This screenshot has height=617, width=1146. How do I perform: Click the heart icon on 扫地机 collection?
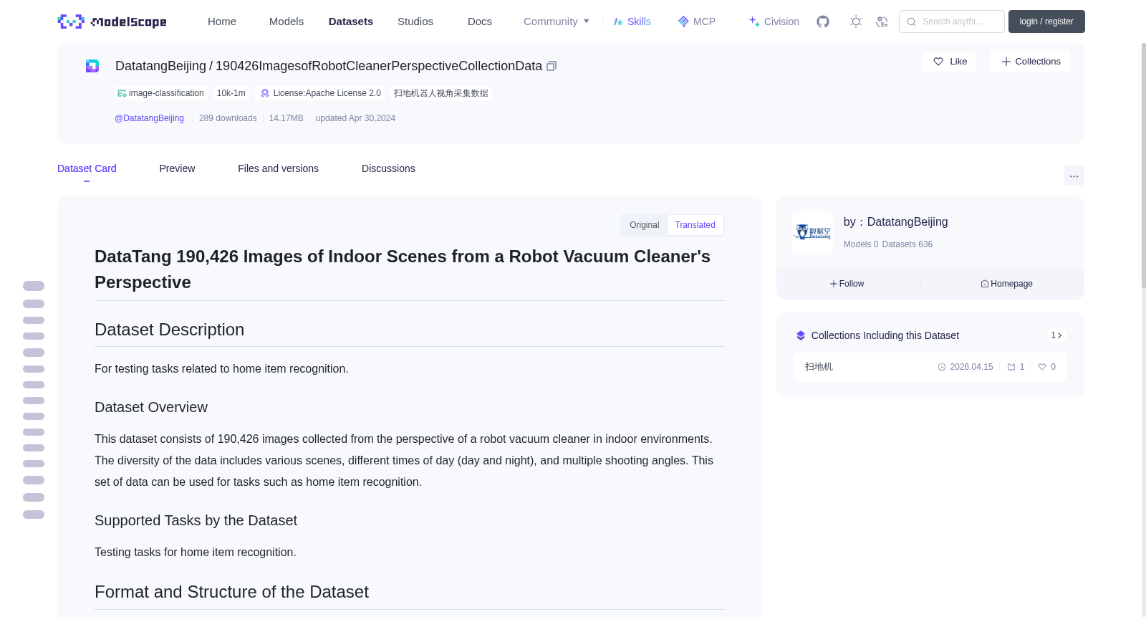click(1042, 367)
